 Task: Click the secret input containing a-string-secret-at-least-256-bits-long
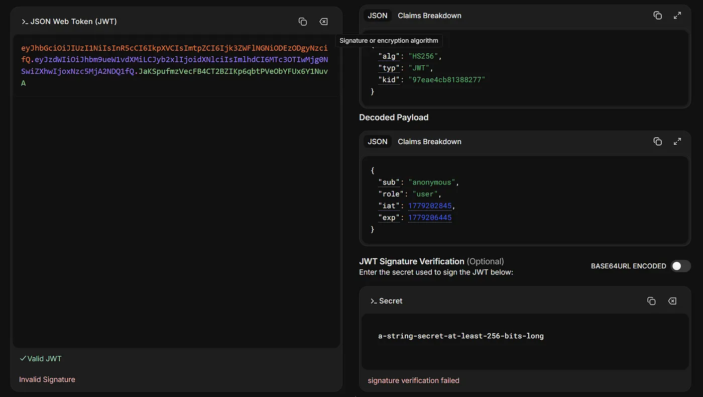(x=525, y=342)
